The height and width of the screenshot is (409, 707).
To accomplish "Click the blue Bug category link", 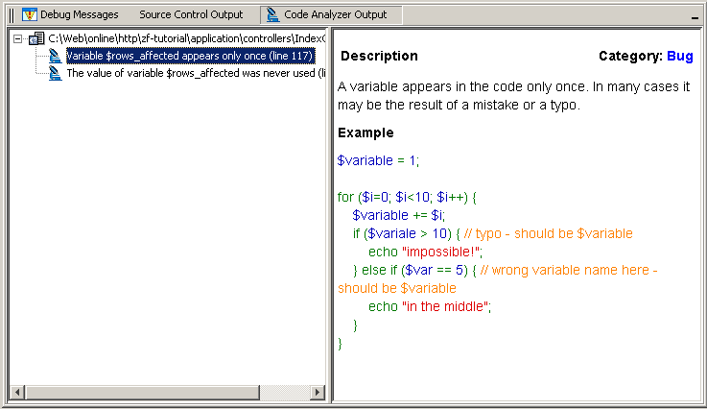I will [679, 57].
